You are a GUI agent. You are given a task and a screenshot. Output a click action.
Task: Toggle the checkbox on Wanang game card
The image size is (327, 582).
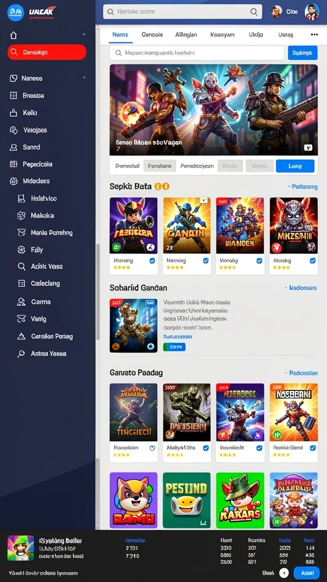point(152,261)
